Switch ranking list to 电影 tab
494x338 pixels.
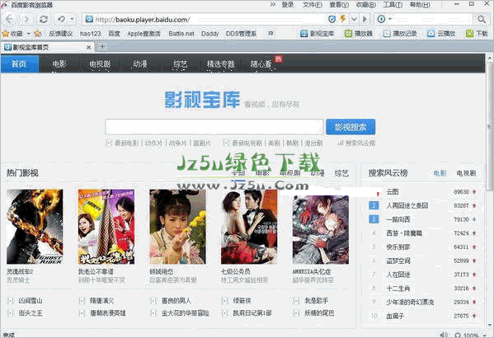(440, 173)
